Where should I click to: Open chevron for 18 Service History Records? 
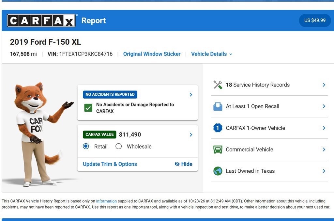[324, 85]
